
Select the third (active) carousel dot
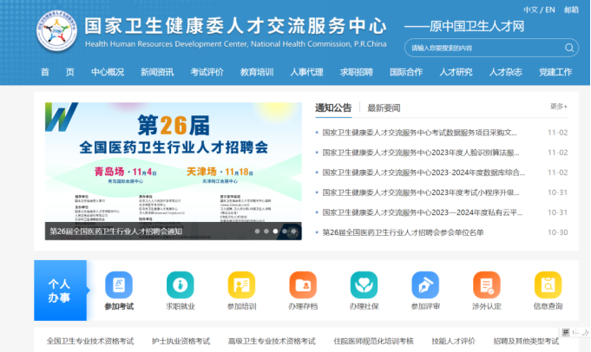coord(275,231)
